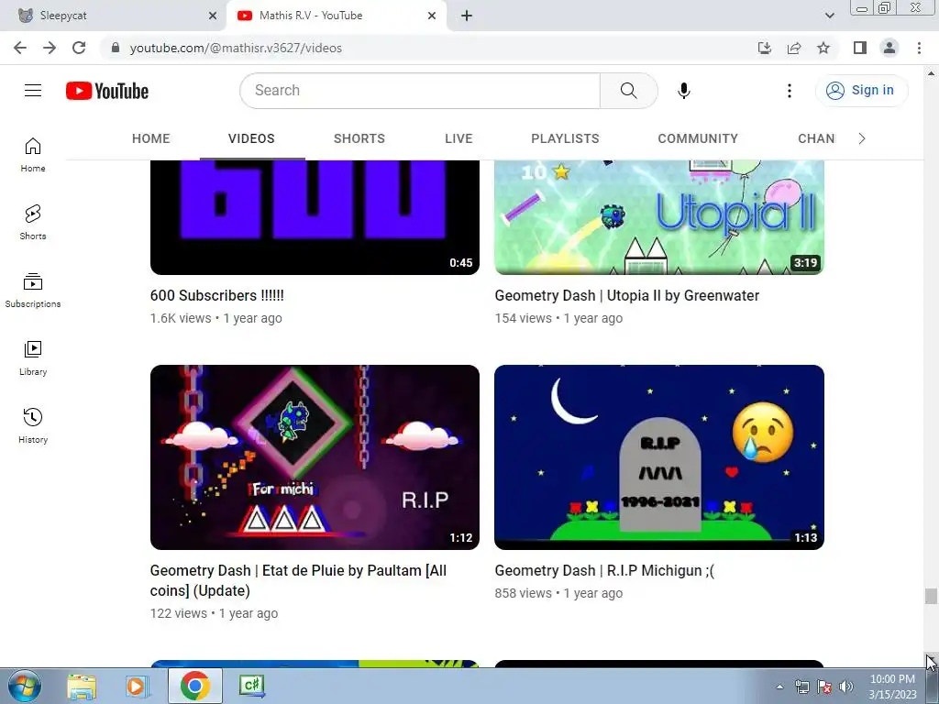This screenshot has width=939, height=704.
Task: Open 'R.I.P Michigun ;(' video title
Action: point(605,570)
